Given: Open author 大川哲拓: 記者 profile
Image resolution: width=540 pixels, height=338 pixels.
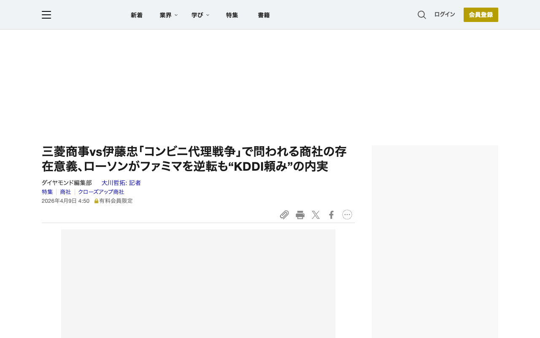Looking at the screenshot, I should tap(121, 183).
